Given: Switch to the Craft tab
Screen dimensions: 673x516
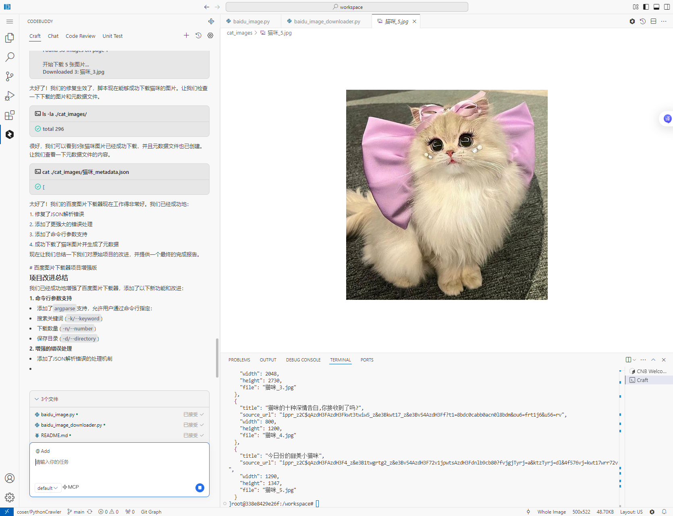Looking at the screenshot, I should (35, 36).
